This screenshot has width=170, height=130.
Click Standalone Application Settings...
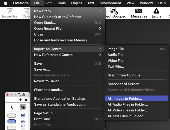(61, 98)
